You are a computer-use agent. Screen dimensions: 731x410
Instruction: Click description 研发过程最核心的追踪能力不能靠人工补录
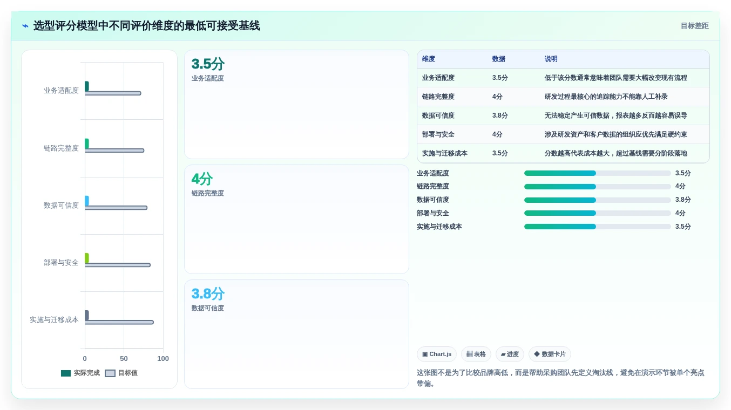[x=606, y=97]
